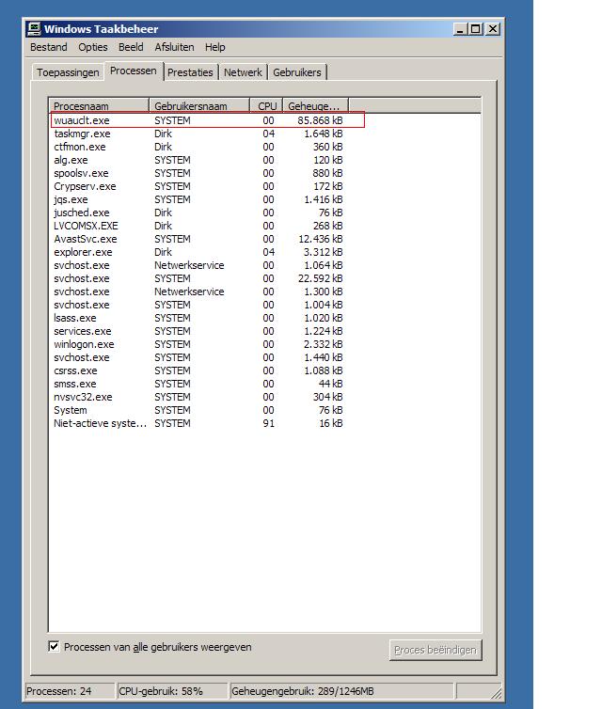
Task: Click the 3.312 kB memory value
Action: tap(323, 252)
